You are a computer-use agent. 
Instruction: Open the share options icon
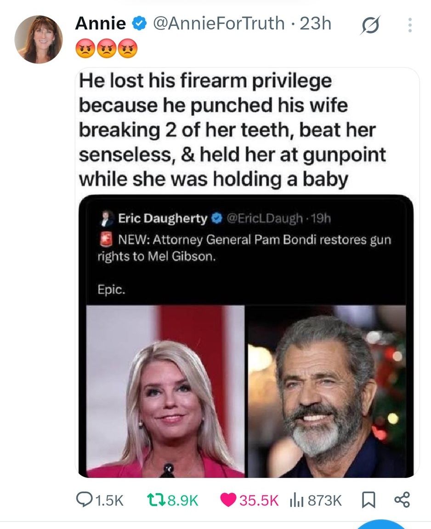[x=402, y=500]
